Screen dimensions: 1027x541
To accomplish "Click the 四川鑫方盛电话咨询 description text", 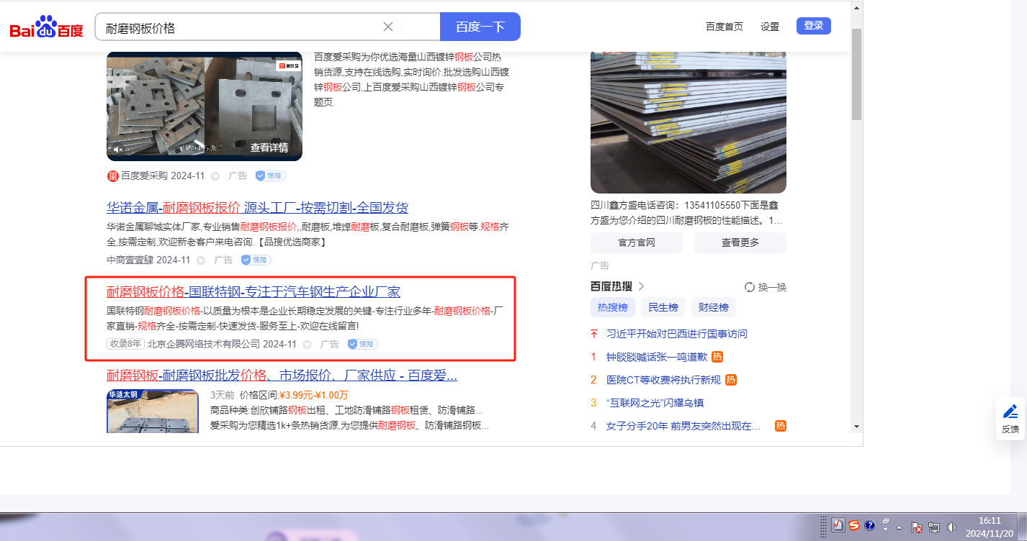I will pyautogui.click(x=687, y=213).
